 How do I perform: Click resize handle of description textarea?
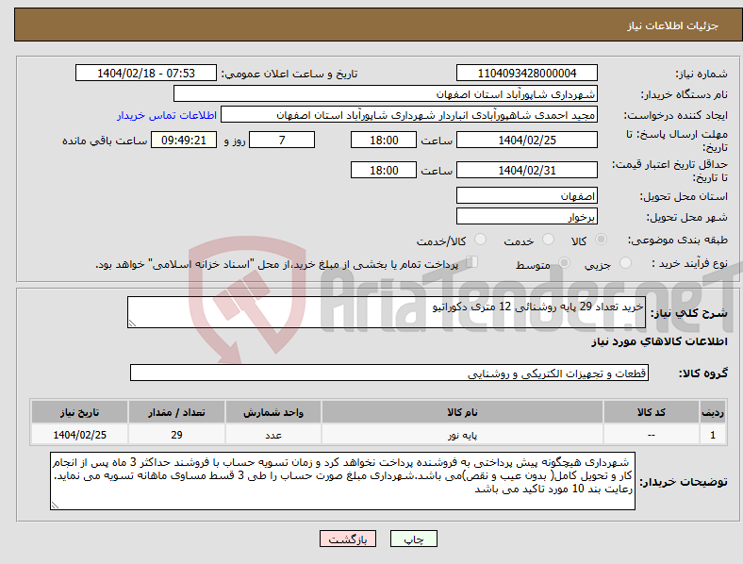pyautogui.click(x=132, y=323)
